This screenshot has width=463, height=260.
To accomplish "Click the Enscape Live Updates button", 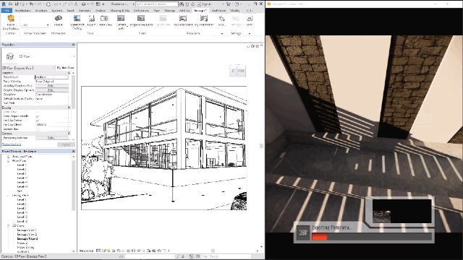I will 11,22.
